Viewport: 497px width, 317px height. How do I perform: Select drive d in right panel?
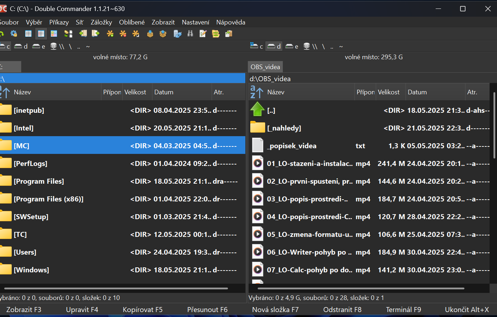[x=274, y=46]
